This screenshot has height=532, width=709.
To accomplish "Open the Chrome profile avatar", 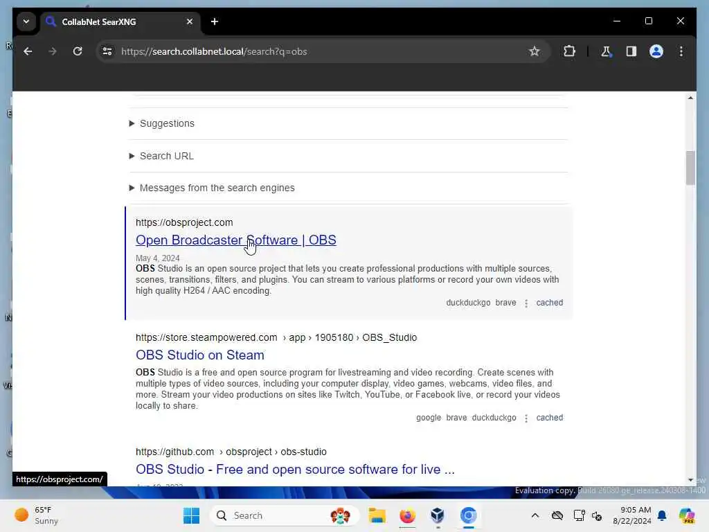I will [x=656, y=51].
